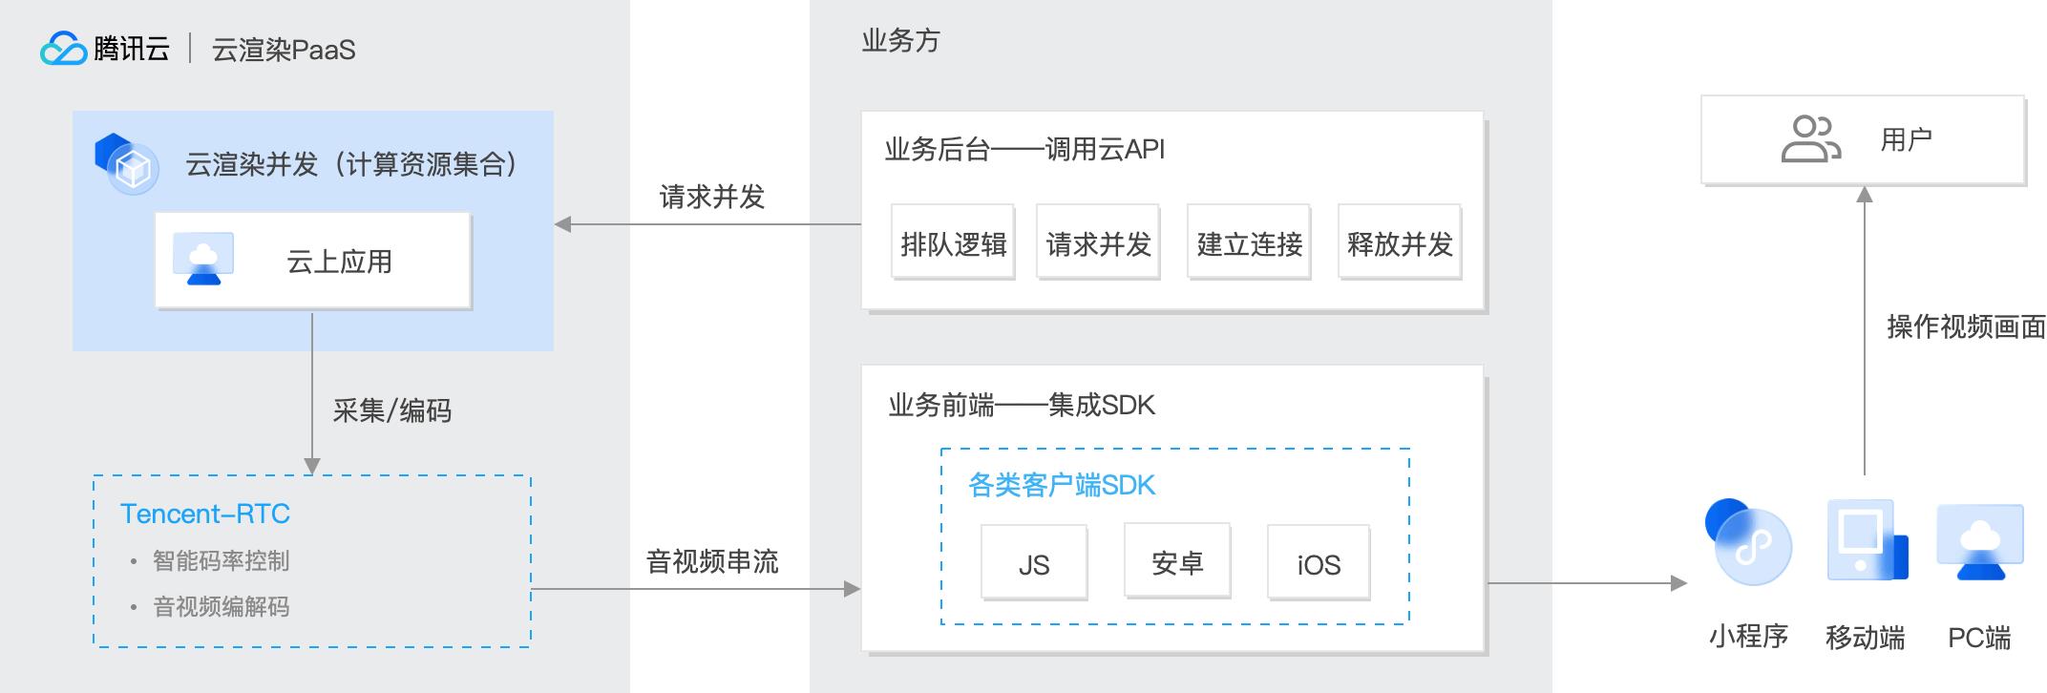Click the 腾讯云 brand text
The height and width of the screenshot is (693, 2047).
(132, 49)
